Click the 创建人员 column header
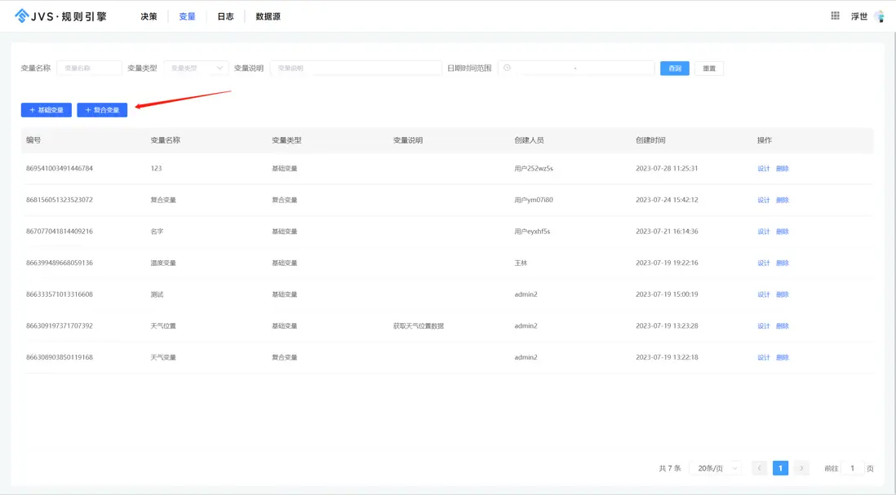The image size is (896, 495). [529, 140]
